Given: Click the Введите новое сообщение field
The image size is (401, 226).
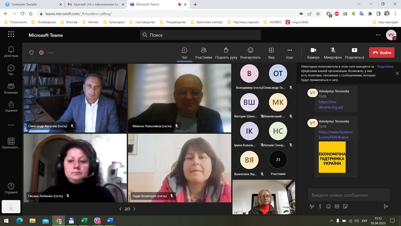Looking at the screenshot, I should pos(349,195).
